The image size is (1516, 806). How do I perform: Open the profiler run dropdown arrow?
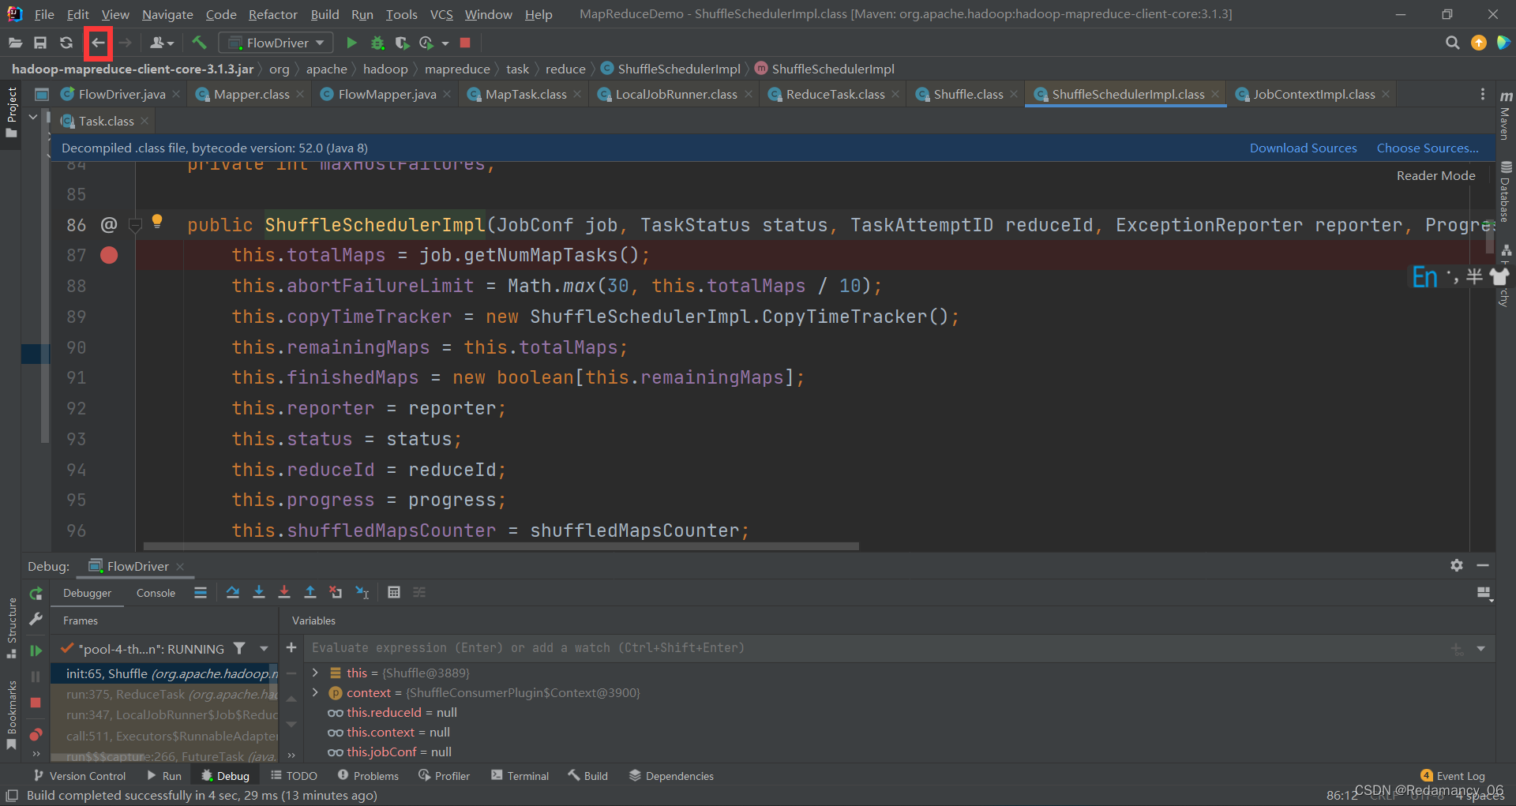pos(445,43)
